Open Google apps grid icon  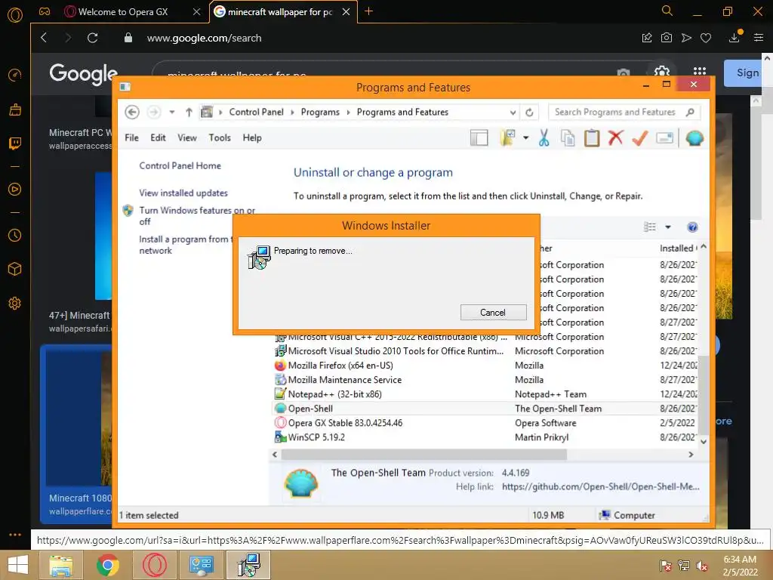click(700, 72)
